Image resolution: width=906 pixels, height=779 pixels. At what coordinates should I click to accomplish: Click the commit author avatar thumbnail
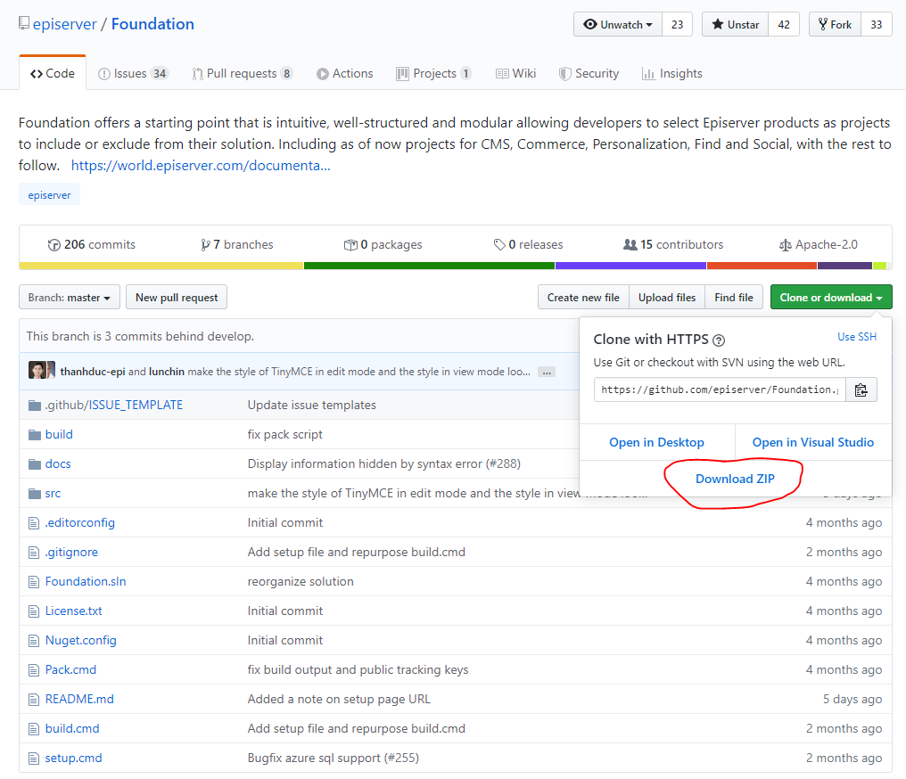[x=38, y=370]
